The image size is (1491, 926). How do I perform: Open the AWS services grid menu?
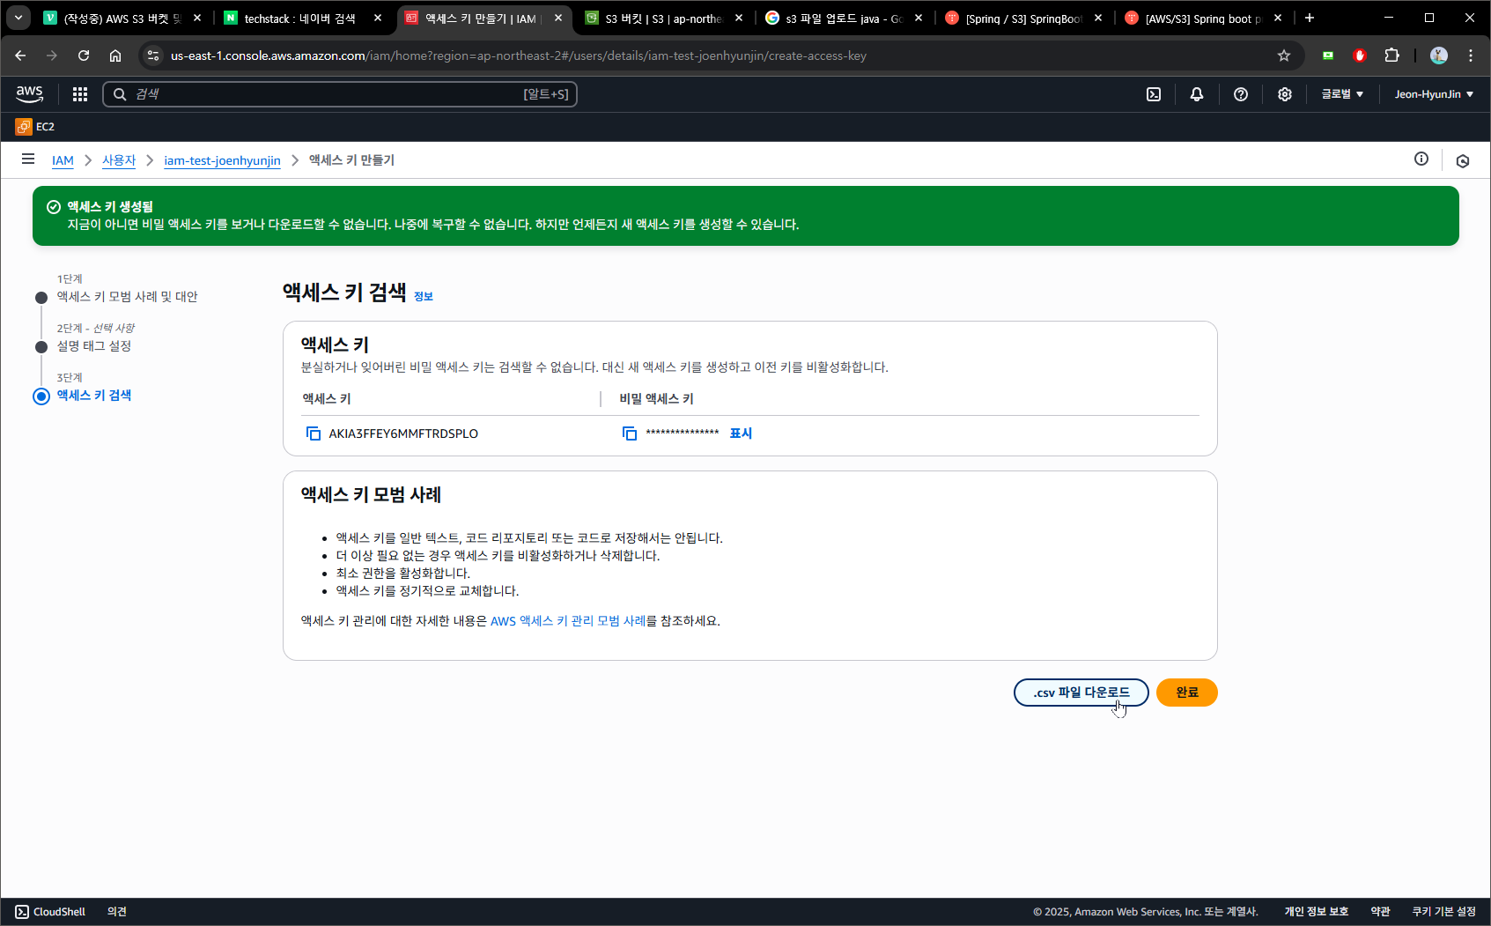click(x=80, y=94)
